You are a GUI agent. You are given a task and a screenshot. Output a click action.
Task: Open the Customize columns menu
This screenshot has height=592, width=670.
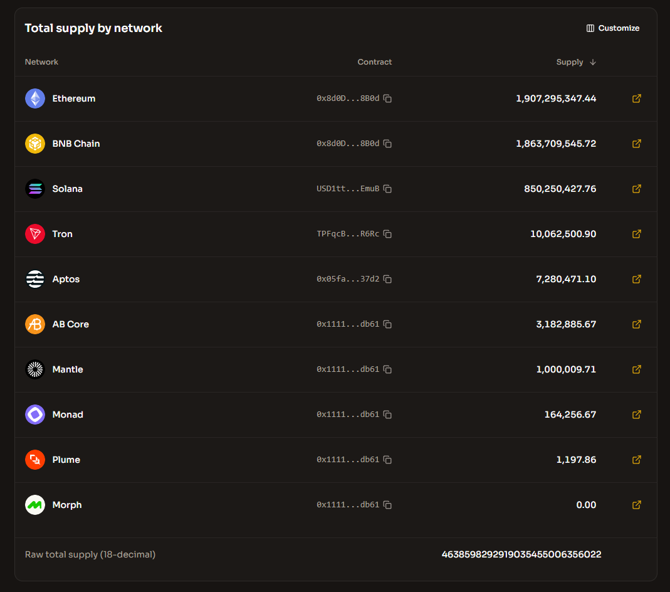click(x=612, y=28)
